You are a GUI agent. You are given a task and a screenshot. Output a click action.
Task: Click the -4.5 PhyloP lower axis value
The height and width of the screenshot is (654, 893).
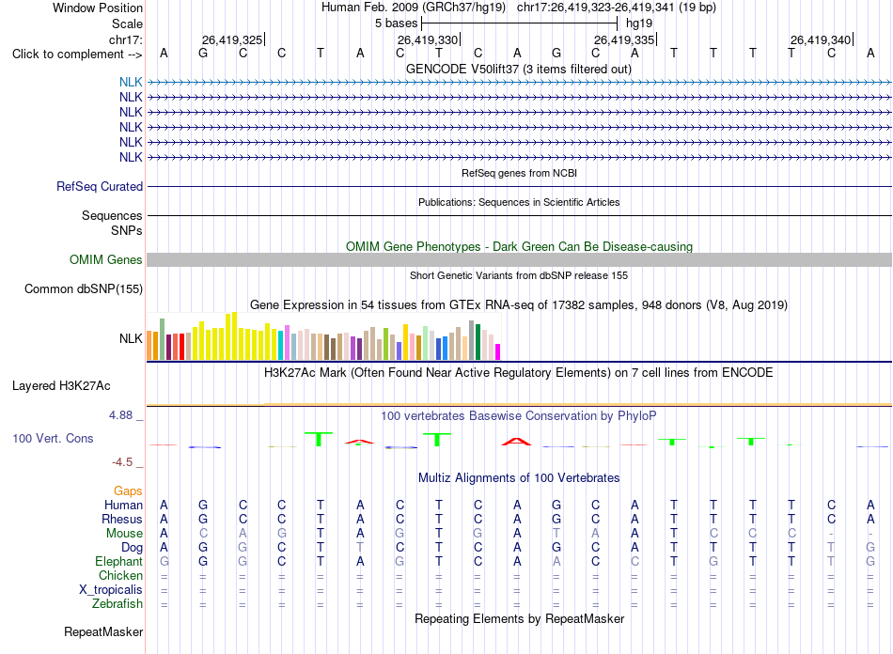click(122, 462)
